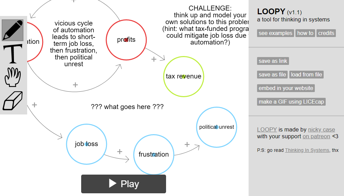Open the 'Thinking In Systems' link

pos(307,150)
